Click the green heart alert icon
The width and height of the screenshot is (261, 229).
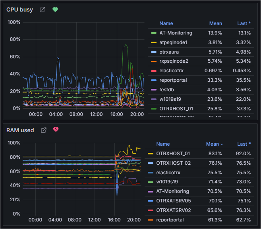point(55,10)
